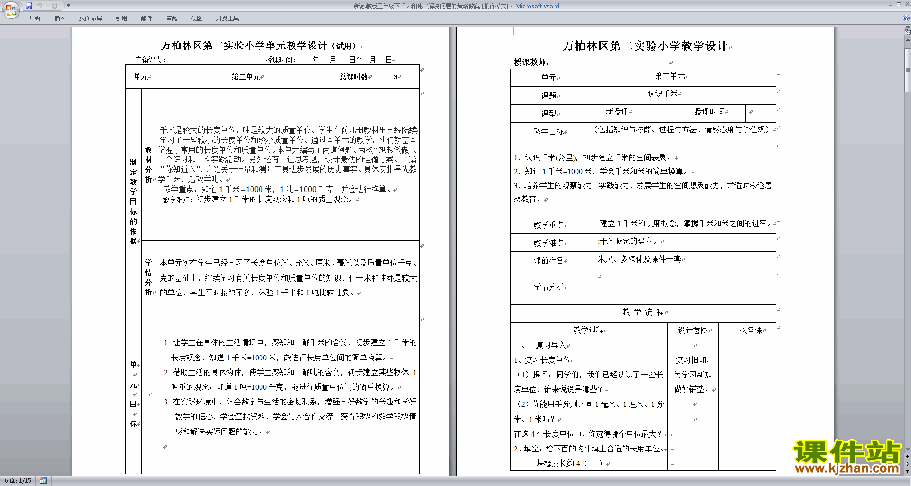
Task: Click the 教学过程 column header
Action: pos(589,330)
